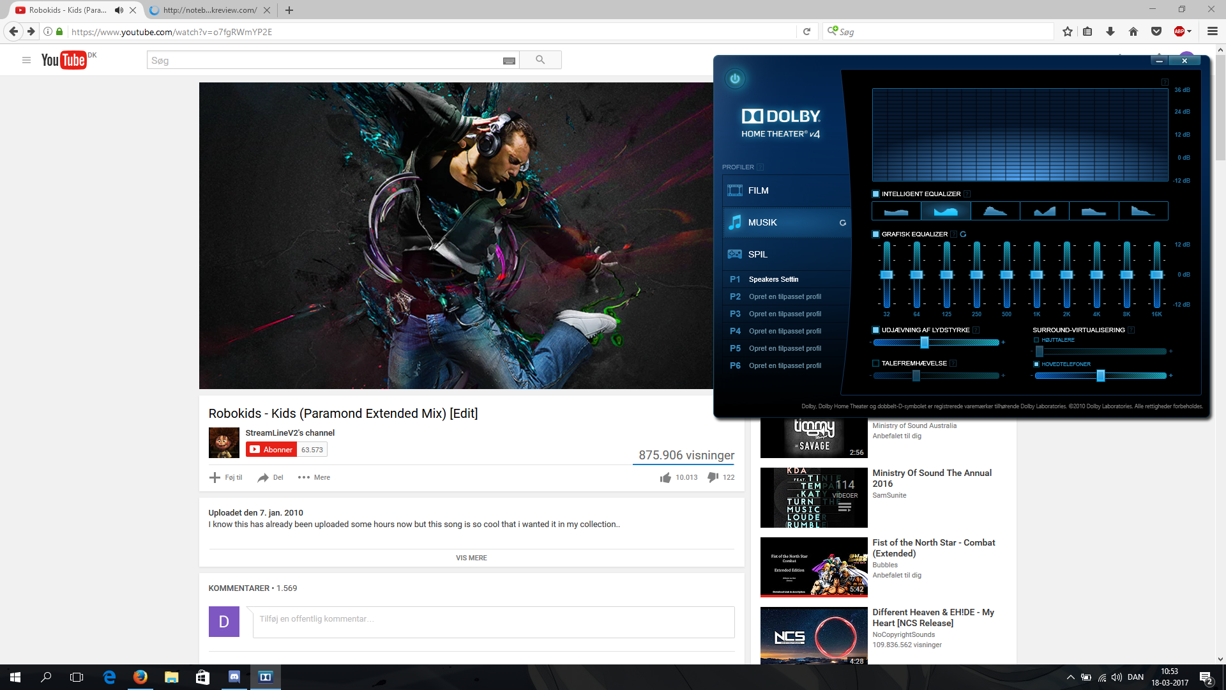1226x690 pixels.
Task: Create custom profile in P6 slot
Action: [x=786, y=366]
